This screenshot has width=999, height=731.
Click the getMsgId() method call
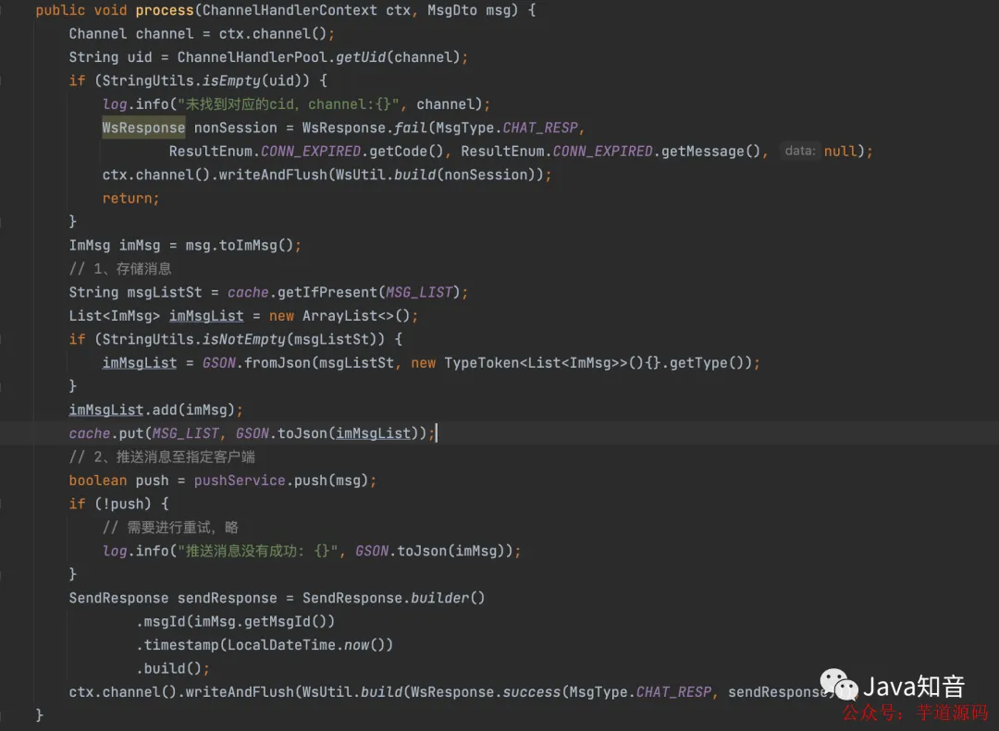click(286, 621)
